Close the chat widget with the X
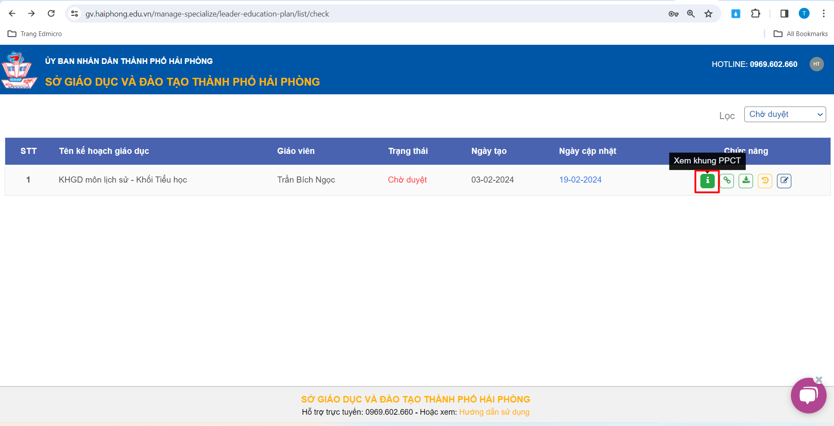 819,379
